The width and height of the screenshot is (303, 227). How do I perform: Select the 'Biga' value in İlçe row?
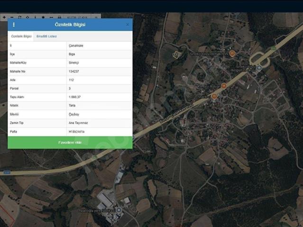tap(72, 54)
